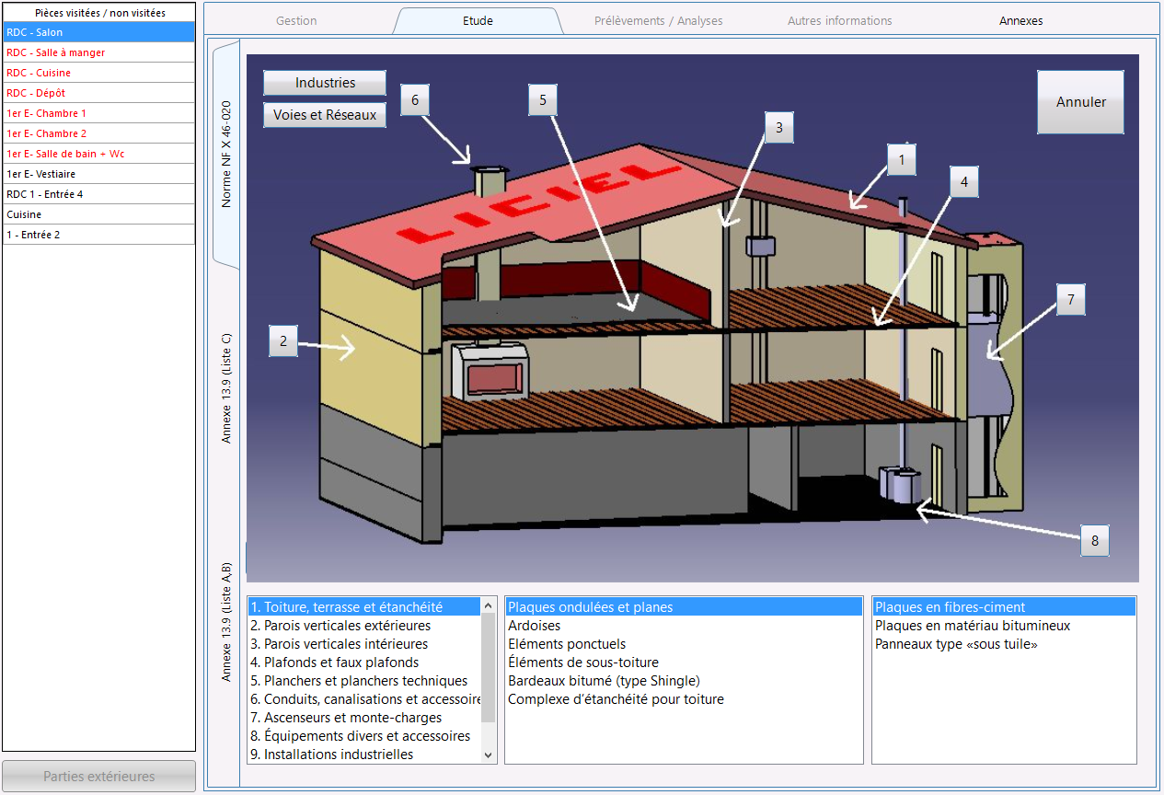Screen dimensions: 1164x795
Task: Select room 1er E- Chambre 2
Action: click(x=99, y=133)
